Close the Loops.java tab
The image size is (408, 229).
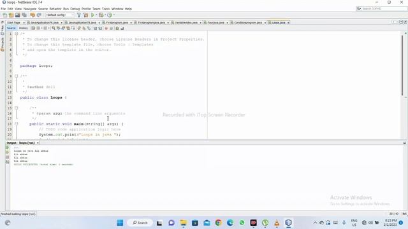(x=288, y=23)
